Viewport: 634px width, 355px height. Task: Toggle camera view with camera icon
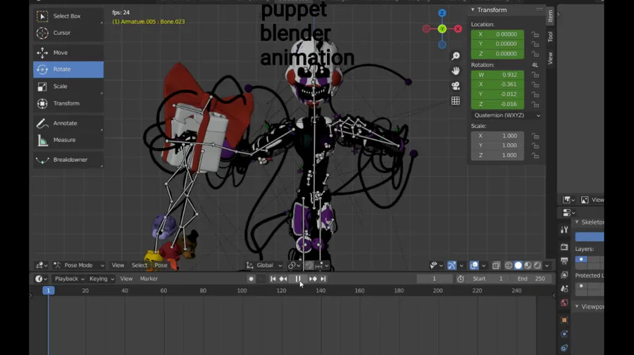(x=456, y=86)
